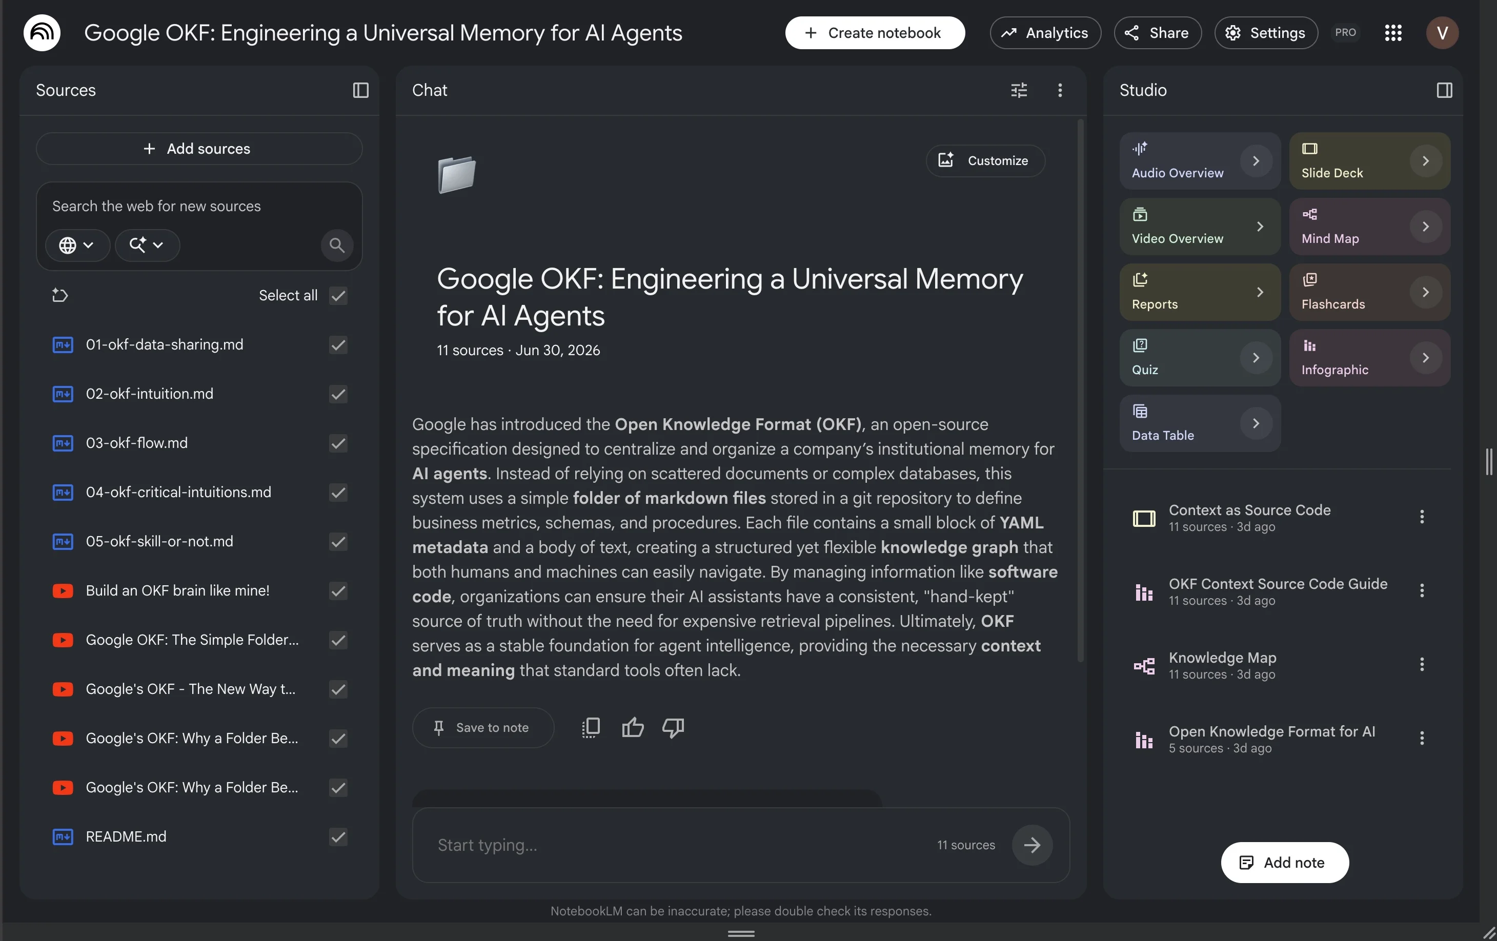Open the Flashcards studio tile
Viewport: 1497px width, 941px height.
1369,292
